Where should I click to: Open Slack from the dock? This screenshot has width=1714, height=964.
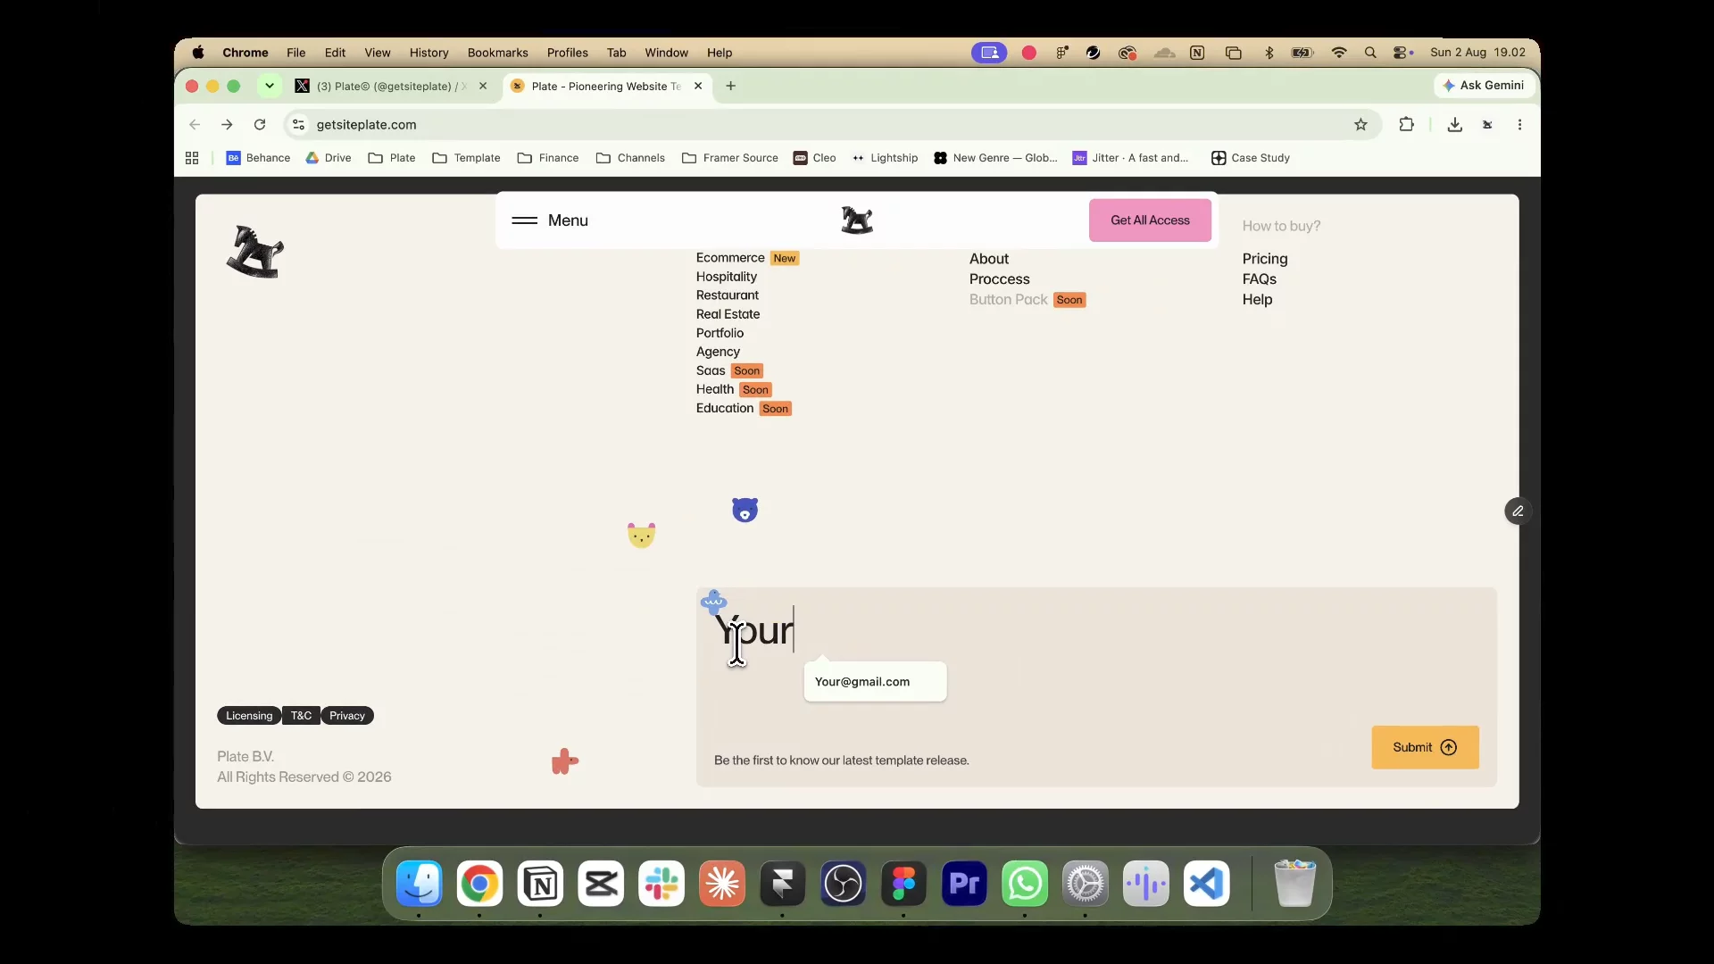click(661, 884)
